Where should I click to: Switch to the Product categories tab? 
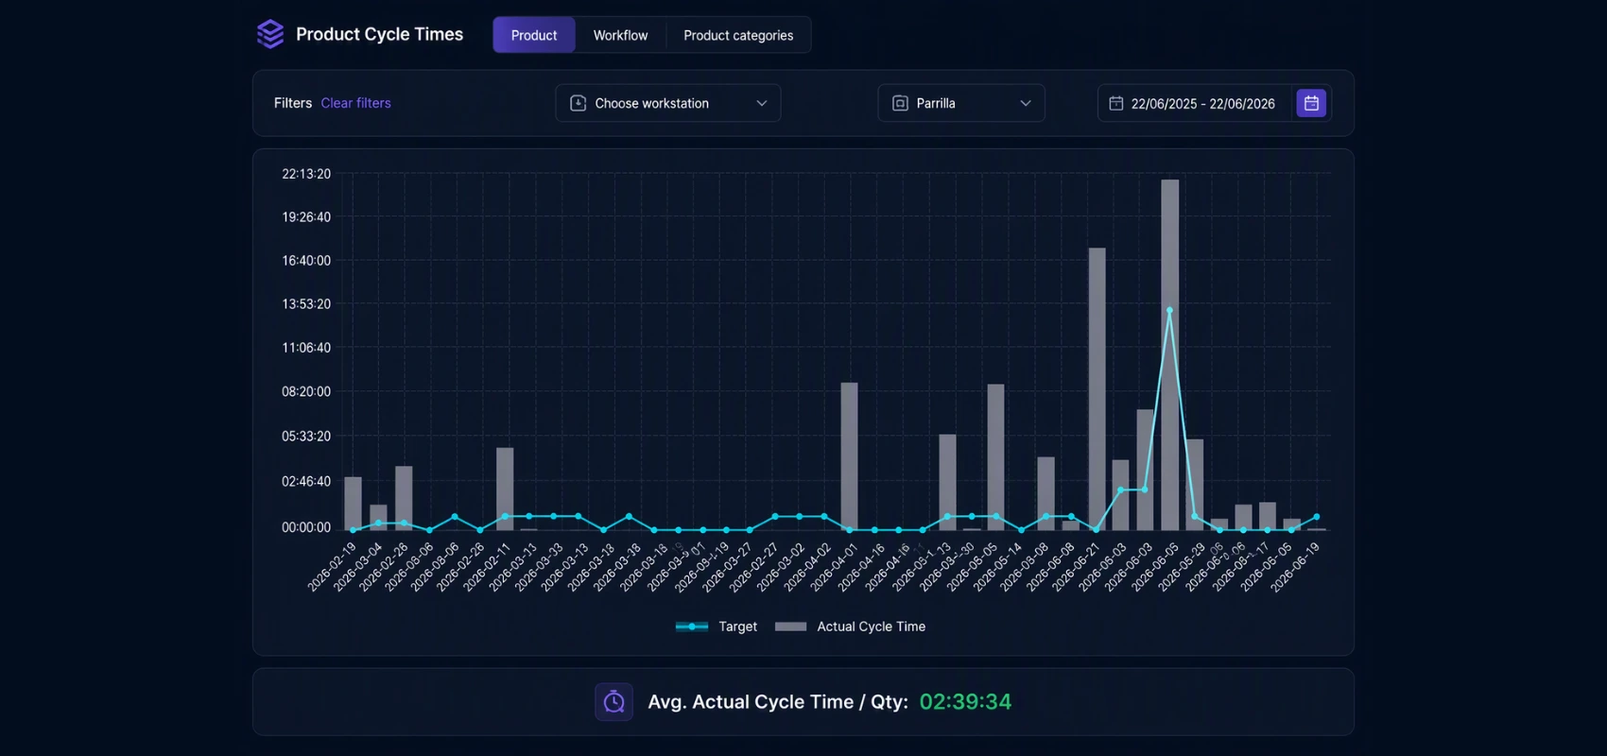[x=738, y=35]
